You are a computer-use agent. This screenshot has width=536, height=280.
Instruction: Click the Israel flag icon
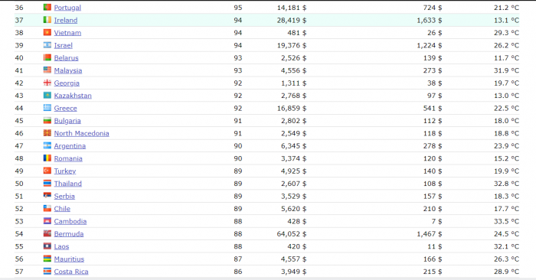click(47, 45)
